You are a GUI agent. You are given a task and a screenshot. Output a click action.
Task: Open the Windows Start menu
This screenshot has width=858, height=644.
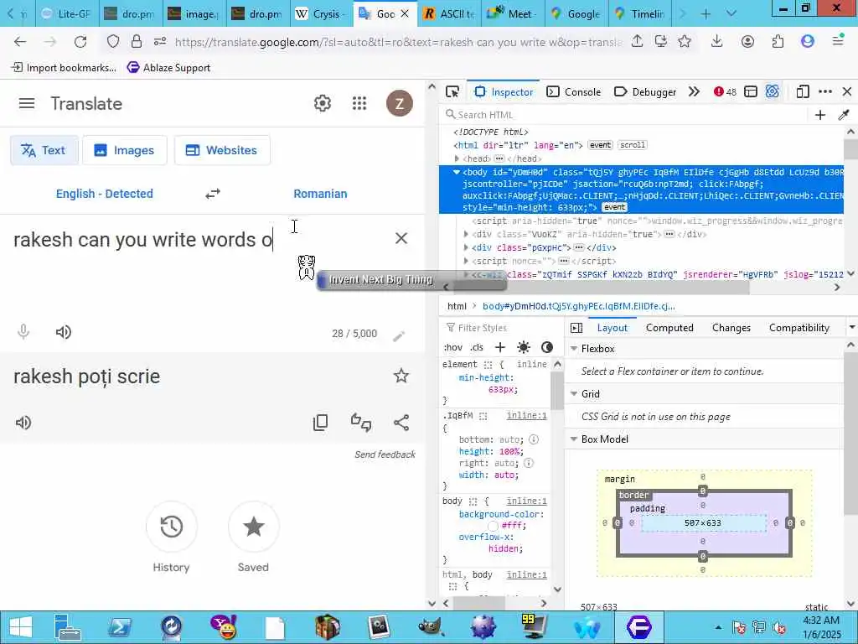pos(21,627)
